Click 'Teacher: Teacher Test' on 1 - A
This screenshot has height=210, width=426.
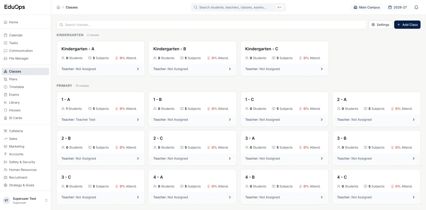pyautogui.click(x=78, y=120)
